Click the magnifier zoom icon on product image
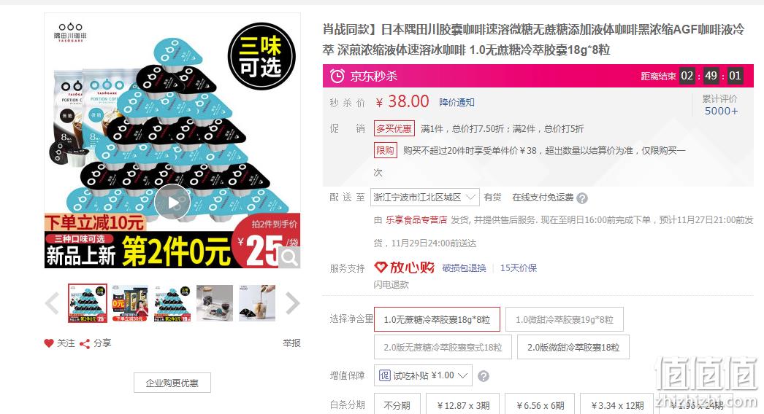 289,257
